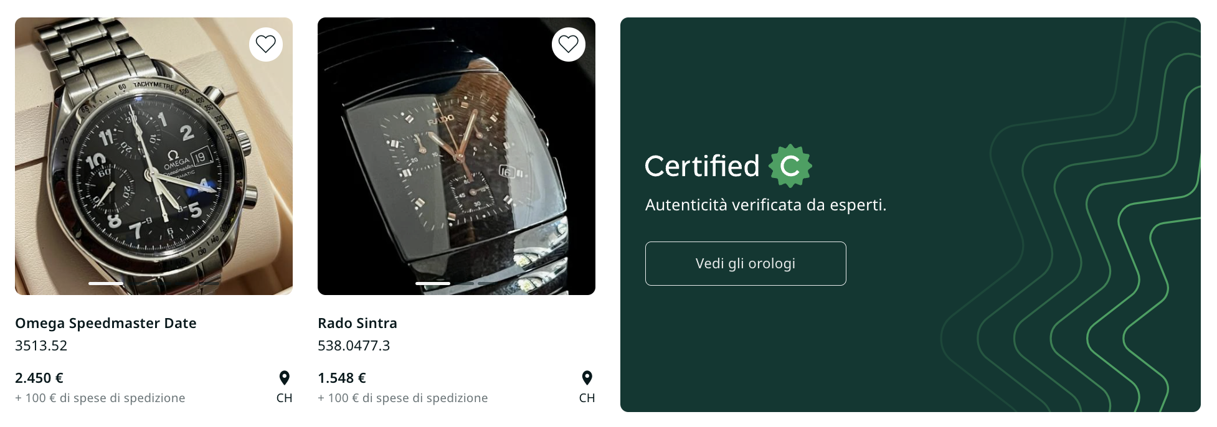Viewport: 1217px width, 427px height.
Task: Open the Omega Speedmaster Date title link
Action: click(106, 323)
